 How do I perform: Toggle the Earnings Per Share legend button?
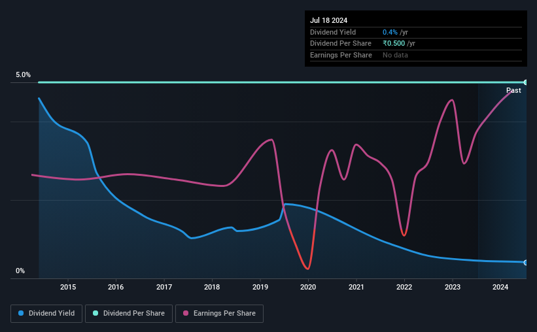point(219,314)
